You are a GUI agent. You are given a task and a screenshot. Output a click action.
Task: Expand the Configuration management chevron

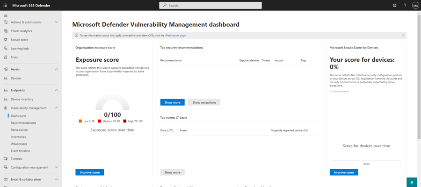(57, 167)
